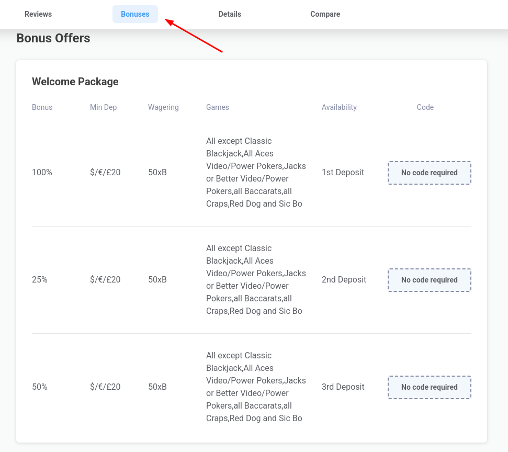Select the Bonuses tab

pos(135,14)
